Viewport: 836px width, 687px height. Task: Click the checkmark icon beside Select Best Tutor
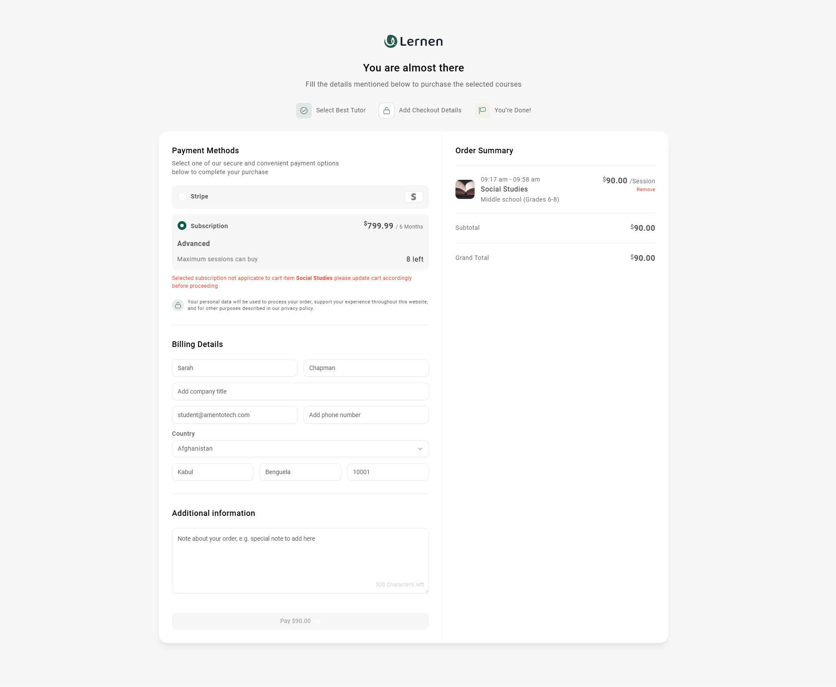pos(304,111)
